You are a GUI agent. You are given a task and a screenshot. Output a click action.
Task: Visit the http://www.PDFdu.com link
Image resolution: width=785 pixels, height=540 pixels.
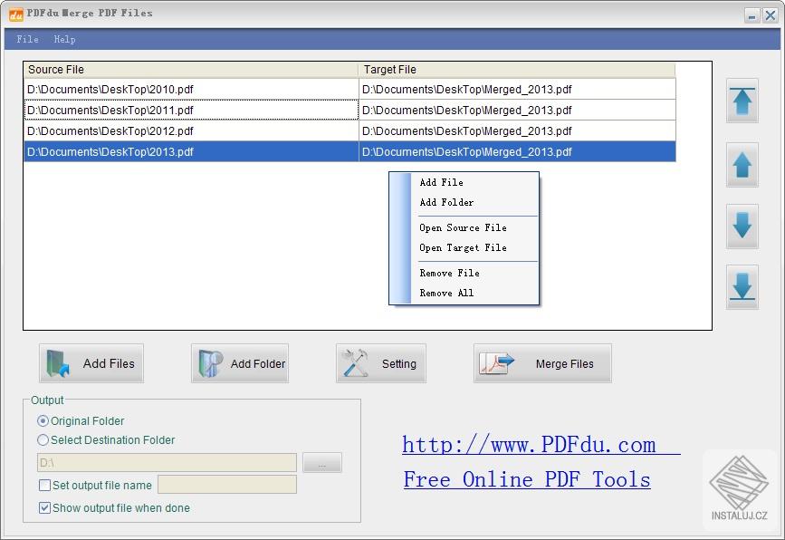point(541,444)
